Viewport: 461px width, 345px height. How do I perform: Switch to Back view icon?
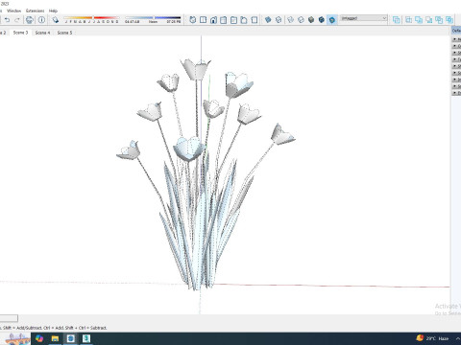point(233,20)
